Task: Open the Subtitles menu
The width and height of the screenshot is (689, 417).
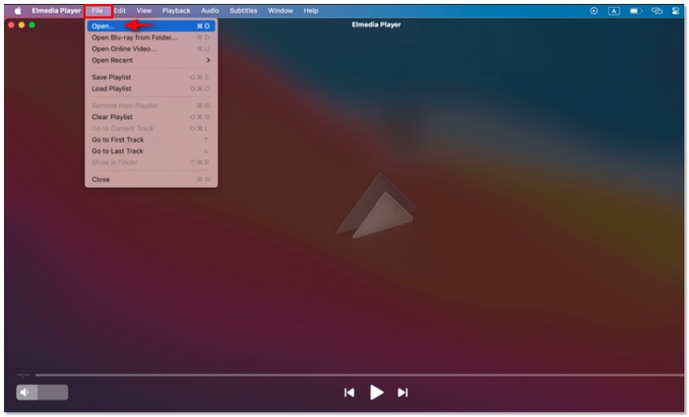Action: point(243,11)
